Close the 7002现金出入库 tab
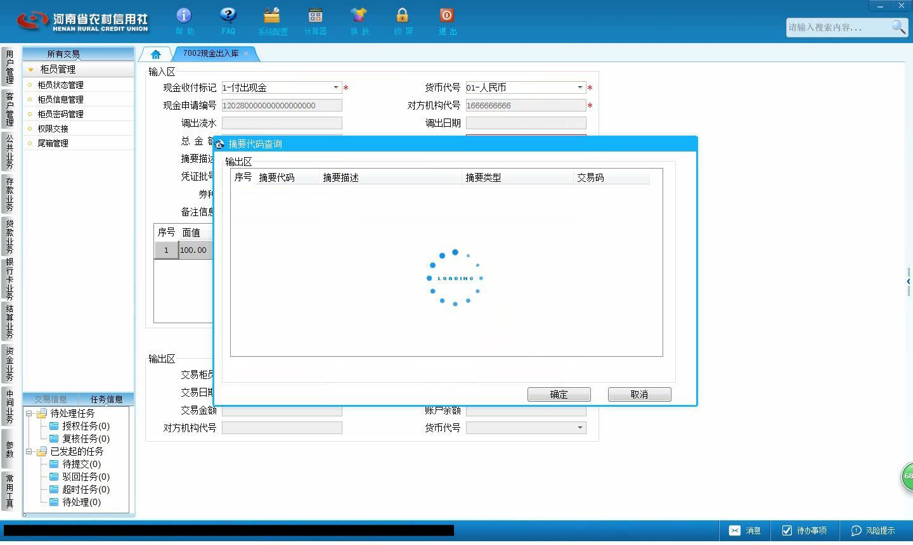The width and height of the screenshot is (913, 545). tap(246, 54)
